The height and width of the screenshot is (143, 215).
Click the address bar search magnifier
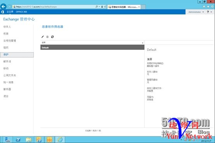[x=97, y=7]
